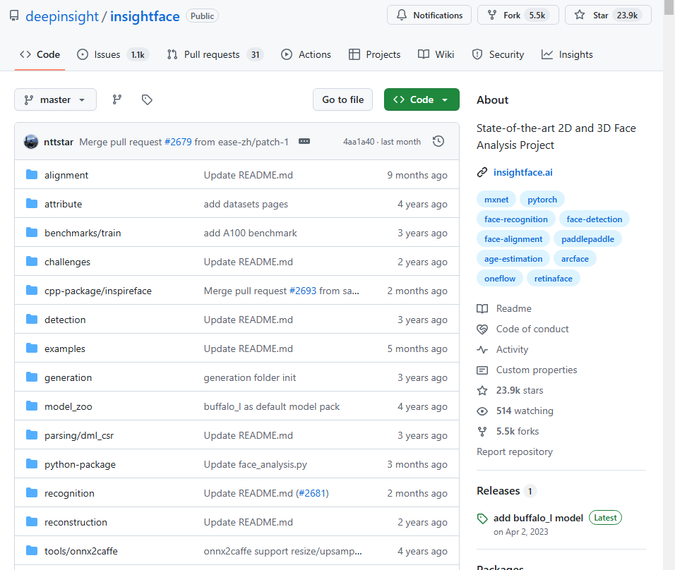
Task: Open the recognition folder icon
Action: coord(32,492)
